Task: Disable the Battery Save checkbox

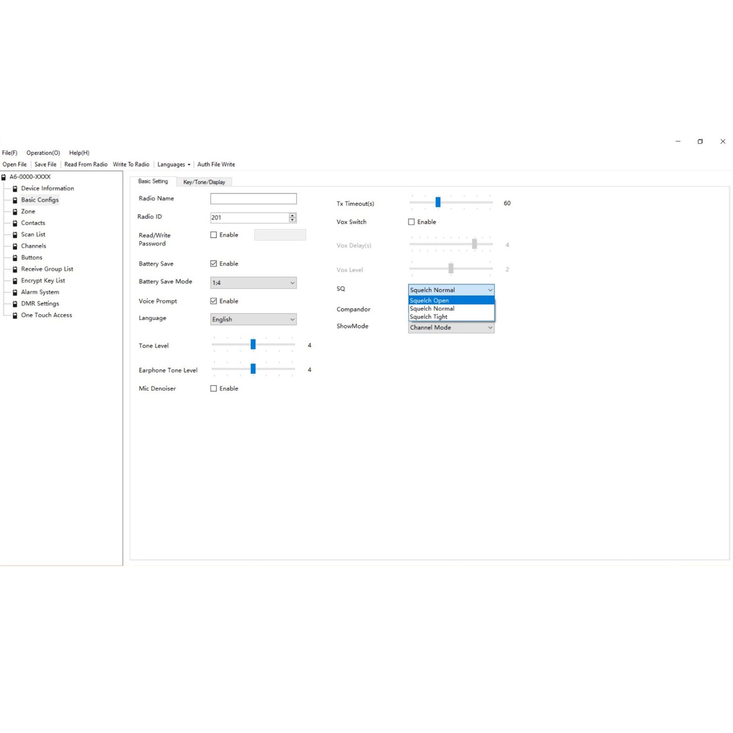Action: [214, 264]
